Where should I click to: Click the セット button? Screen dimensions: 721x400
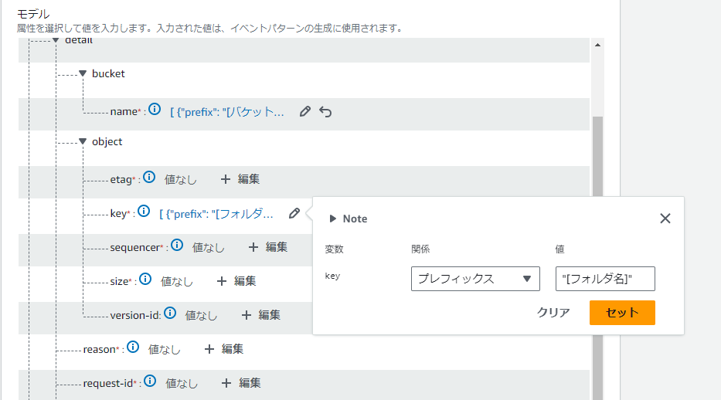622,313
